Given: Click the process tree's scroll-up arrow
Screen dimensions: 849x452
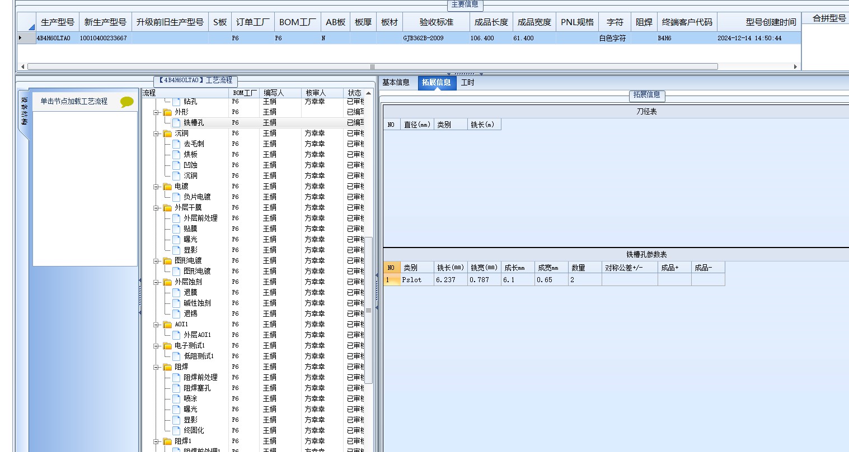Looking at the screenshot, I should click(x=369, y=93).
